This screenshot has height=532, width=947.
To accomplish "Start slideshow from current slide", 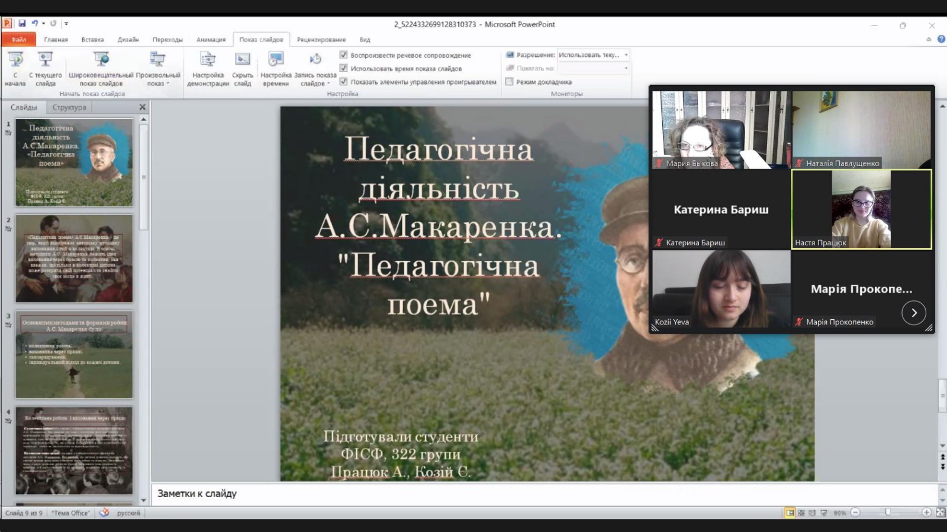I will 45,60.
